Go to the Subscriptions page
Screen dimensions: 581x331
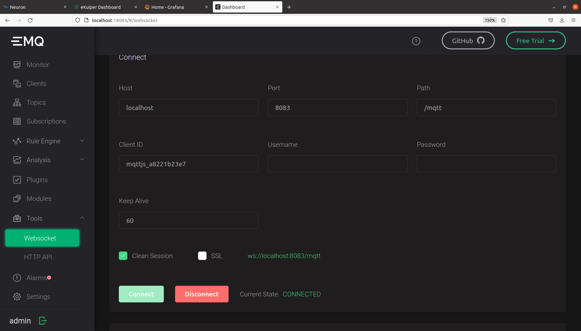point(46,121)
